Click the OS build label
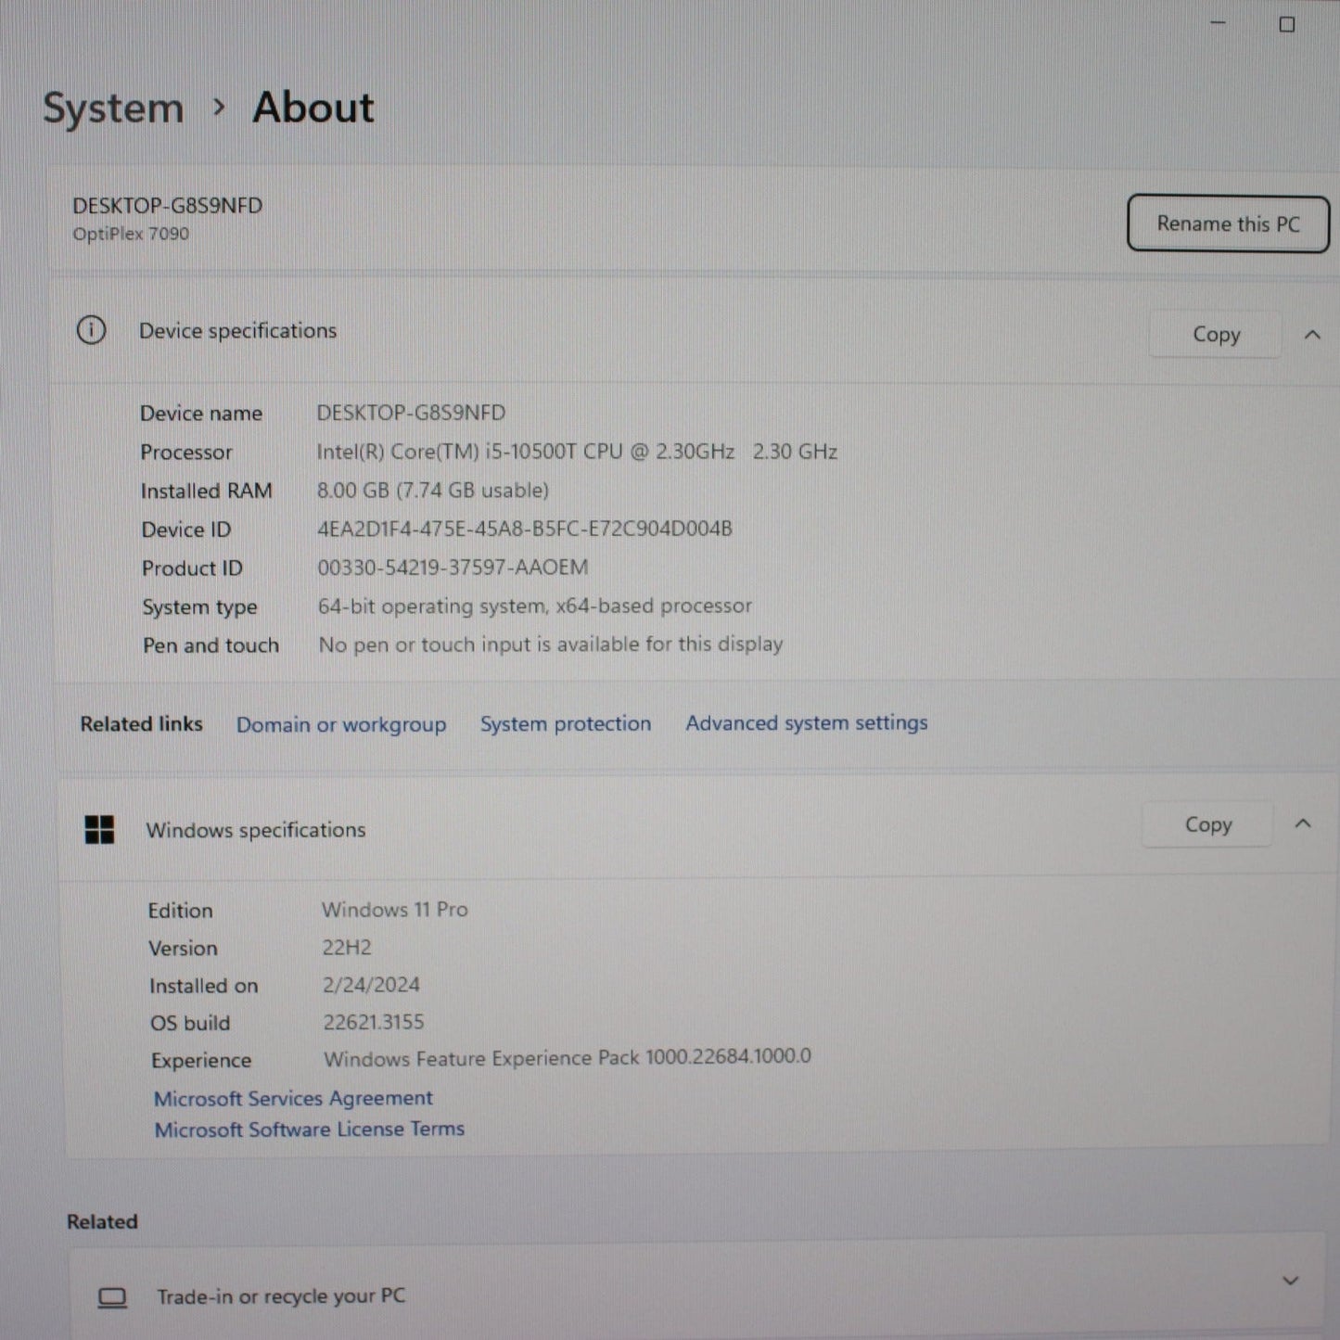Screen dimensions: 1340x1340 click(x=190, y=1023)
